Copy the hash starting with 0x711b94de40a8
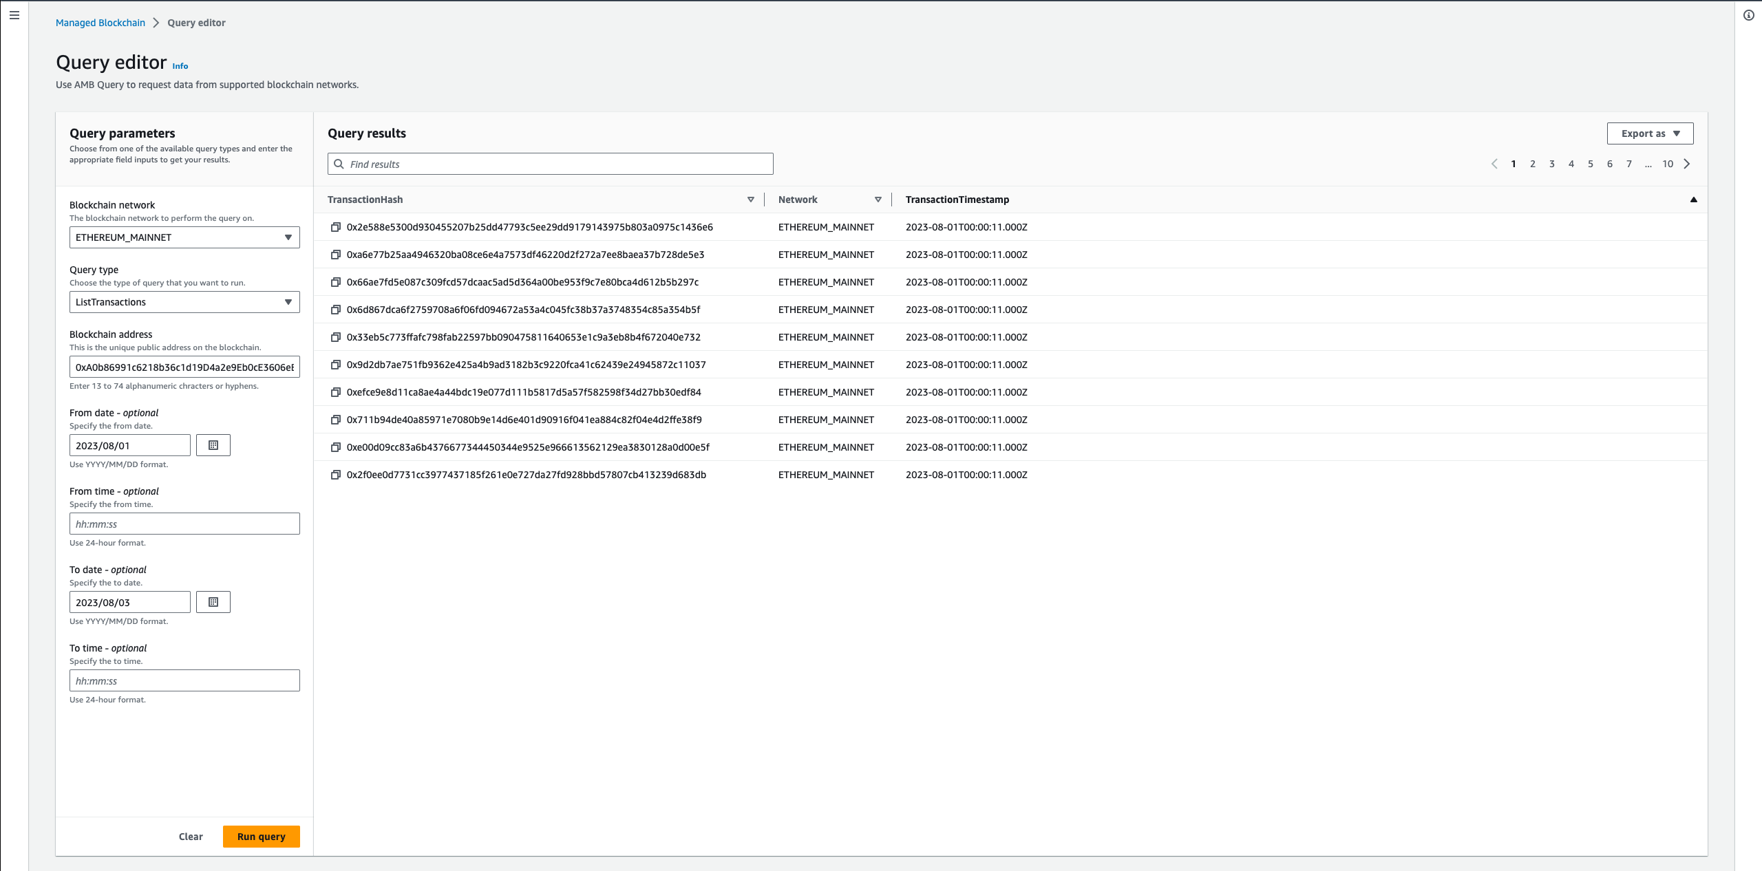Image resolution: width=1762 pixels, height=871 pixels. tap(336, 420)
